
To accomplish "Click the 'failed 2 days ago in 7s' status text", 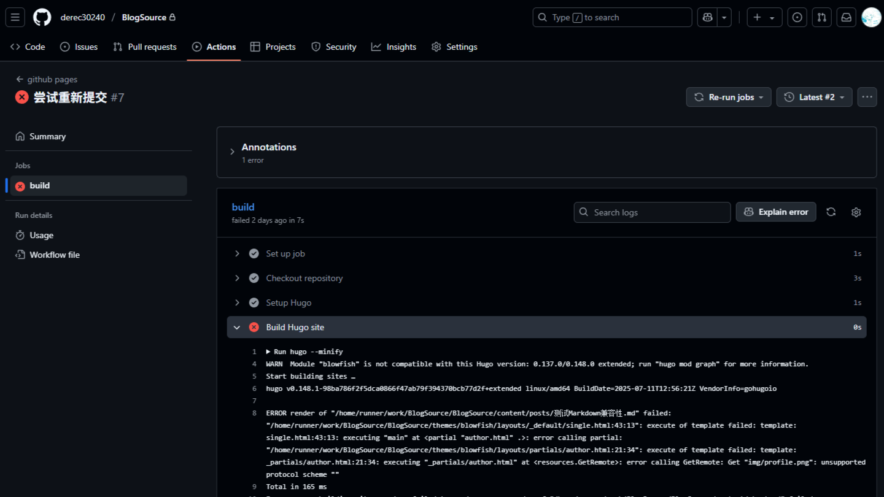I will [268, 220].
